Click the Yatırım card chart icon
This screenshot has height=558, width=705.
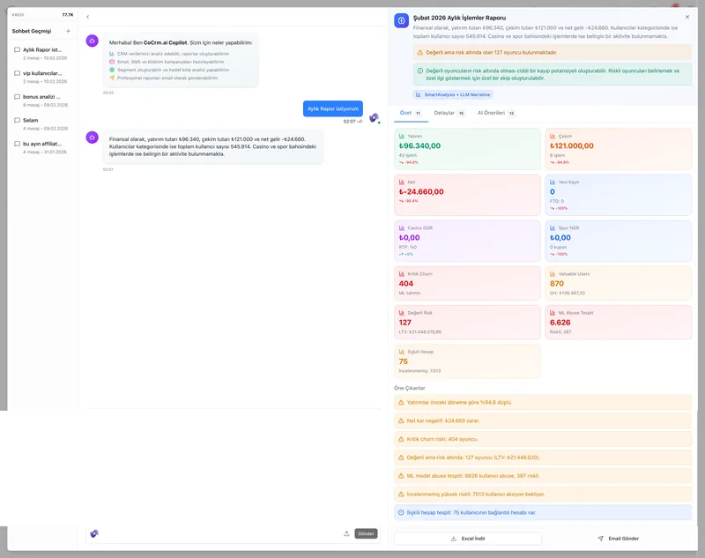[x=402, y=136]
